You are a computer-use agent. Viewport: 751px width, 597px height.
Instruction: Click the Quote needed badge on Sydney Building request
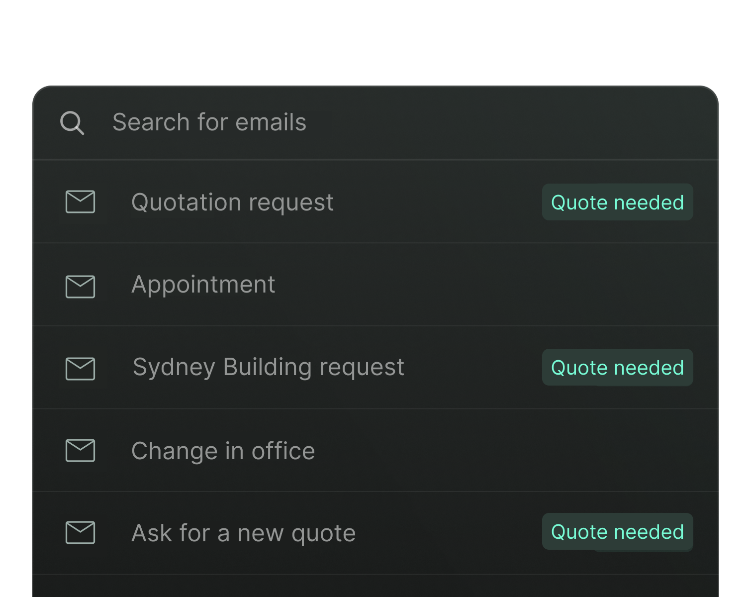pos(617,368)
